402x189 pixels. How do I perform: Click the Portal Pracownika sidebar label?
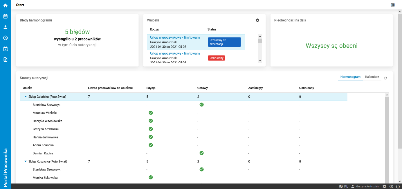coord(6,168)
